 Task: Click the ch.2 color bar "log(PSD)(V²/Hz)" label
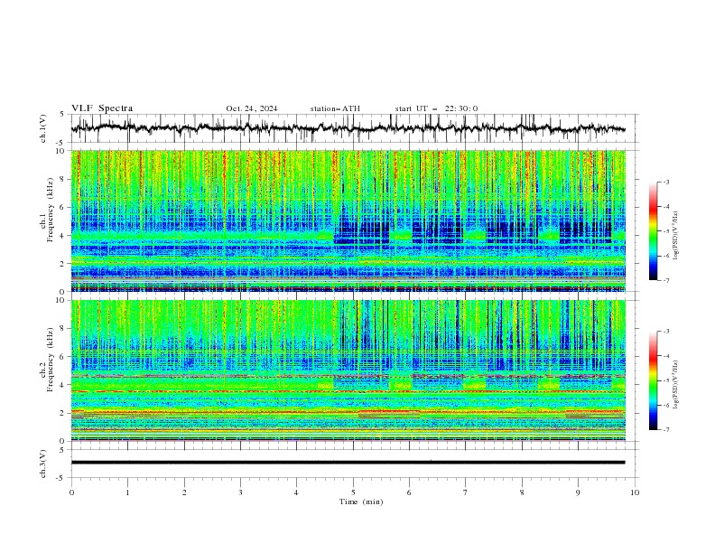click(x=677, y=385)
